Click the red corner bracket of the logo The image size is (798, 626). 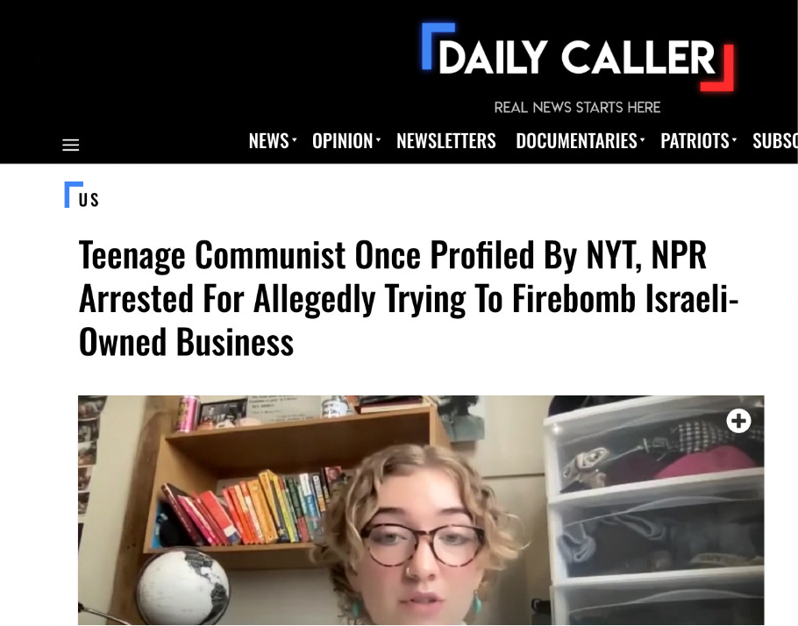click(x=718, y=68)
